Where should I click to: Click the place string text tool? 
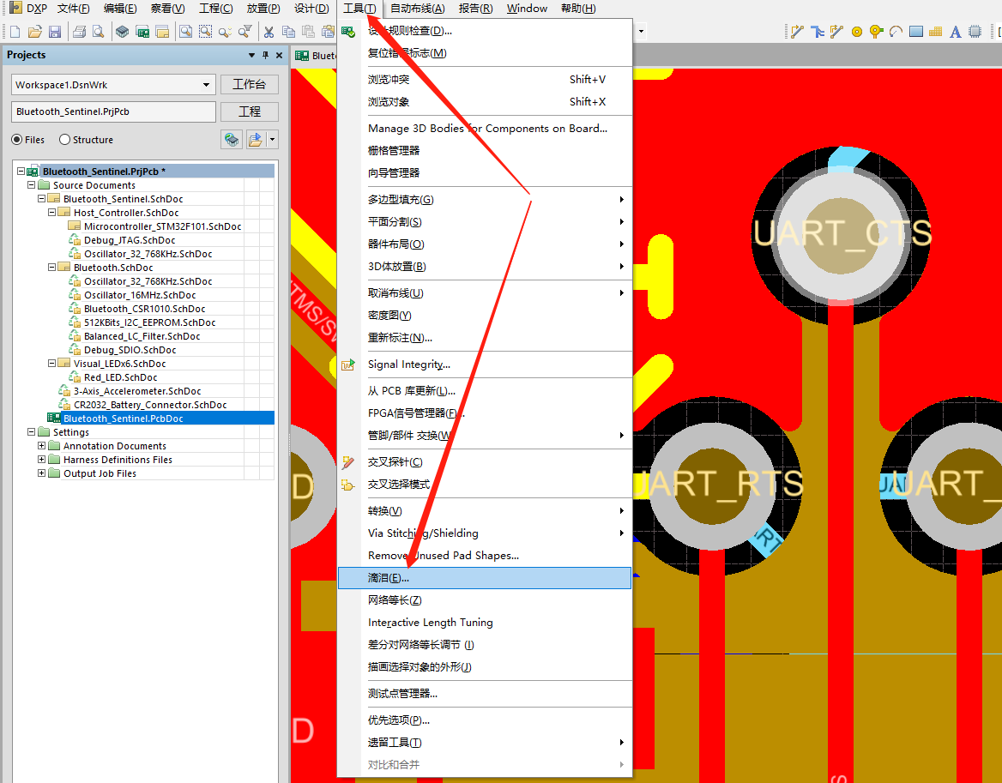[x=955, y=32]
